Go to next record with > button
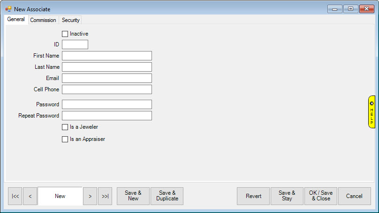Viewport: 379px width, 213px height. (90, 196)
